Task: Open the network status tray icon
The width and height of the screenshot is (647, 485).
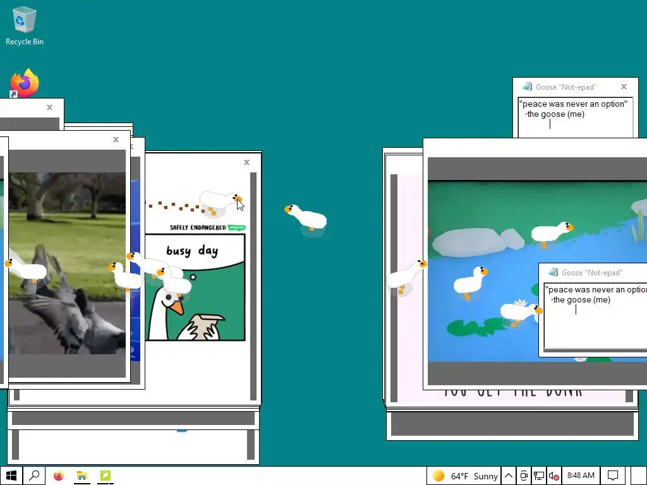Action: pos(538,476)
